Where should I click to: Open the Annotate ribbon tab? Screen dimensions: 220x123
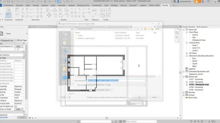[62, 5]
